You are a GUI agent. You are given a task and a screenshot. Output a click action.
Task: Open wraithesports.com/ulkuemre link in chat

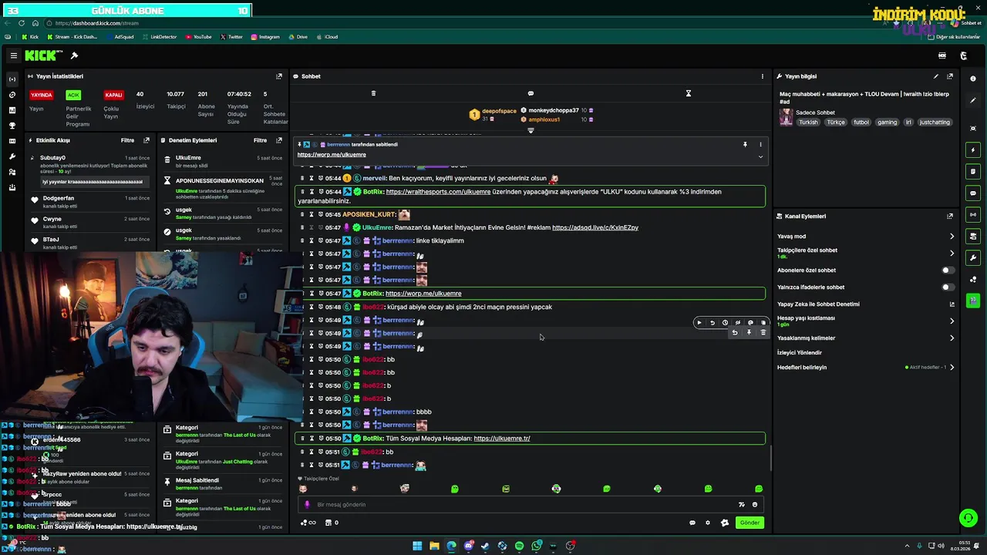point(438,192)
